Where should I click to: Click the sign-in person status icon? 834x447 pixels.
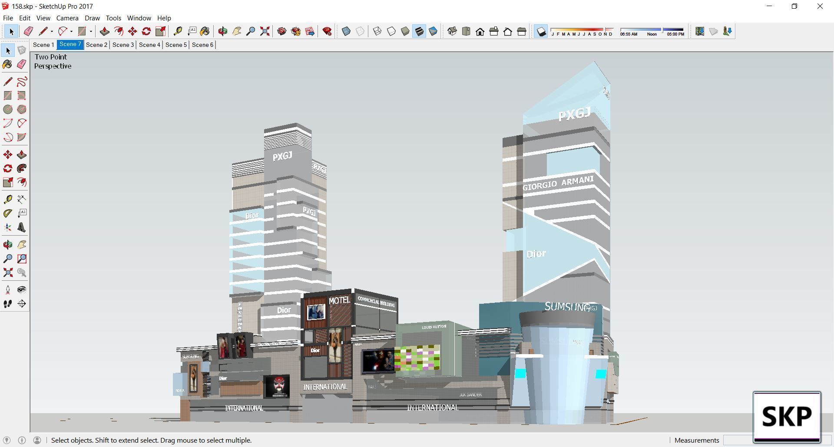point(37,440)
